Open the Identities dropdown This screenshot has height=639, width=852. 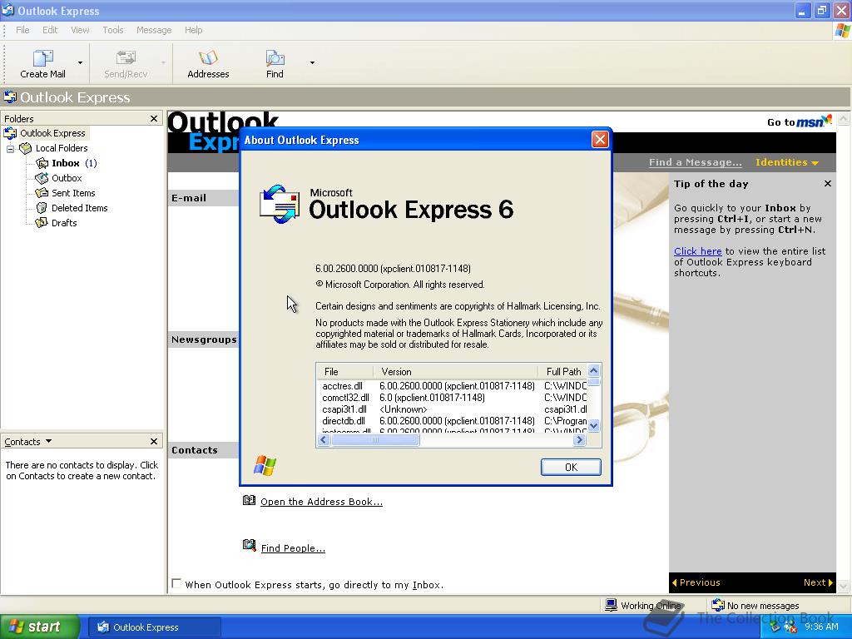[787, 162]
